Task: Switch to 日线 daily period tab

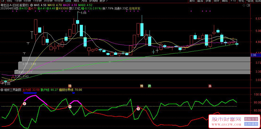Action: click(x=68, y=1)
